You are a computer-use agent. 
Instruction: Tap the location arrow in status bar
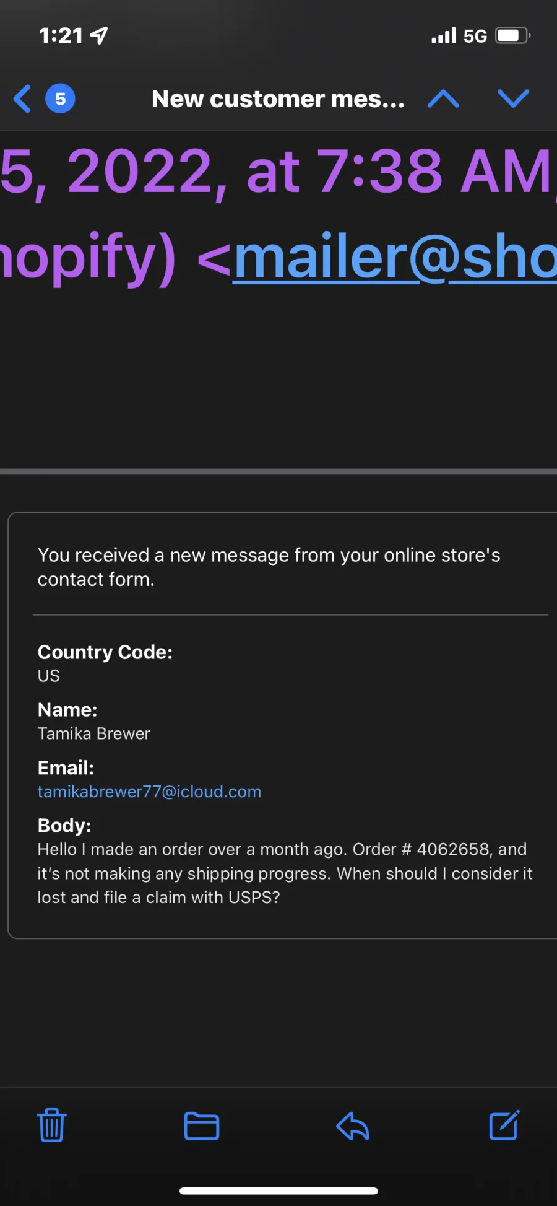99,35
